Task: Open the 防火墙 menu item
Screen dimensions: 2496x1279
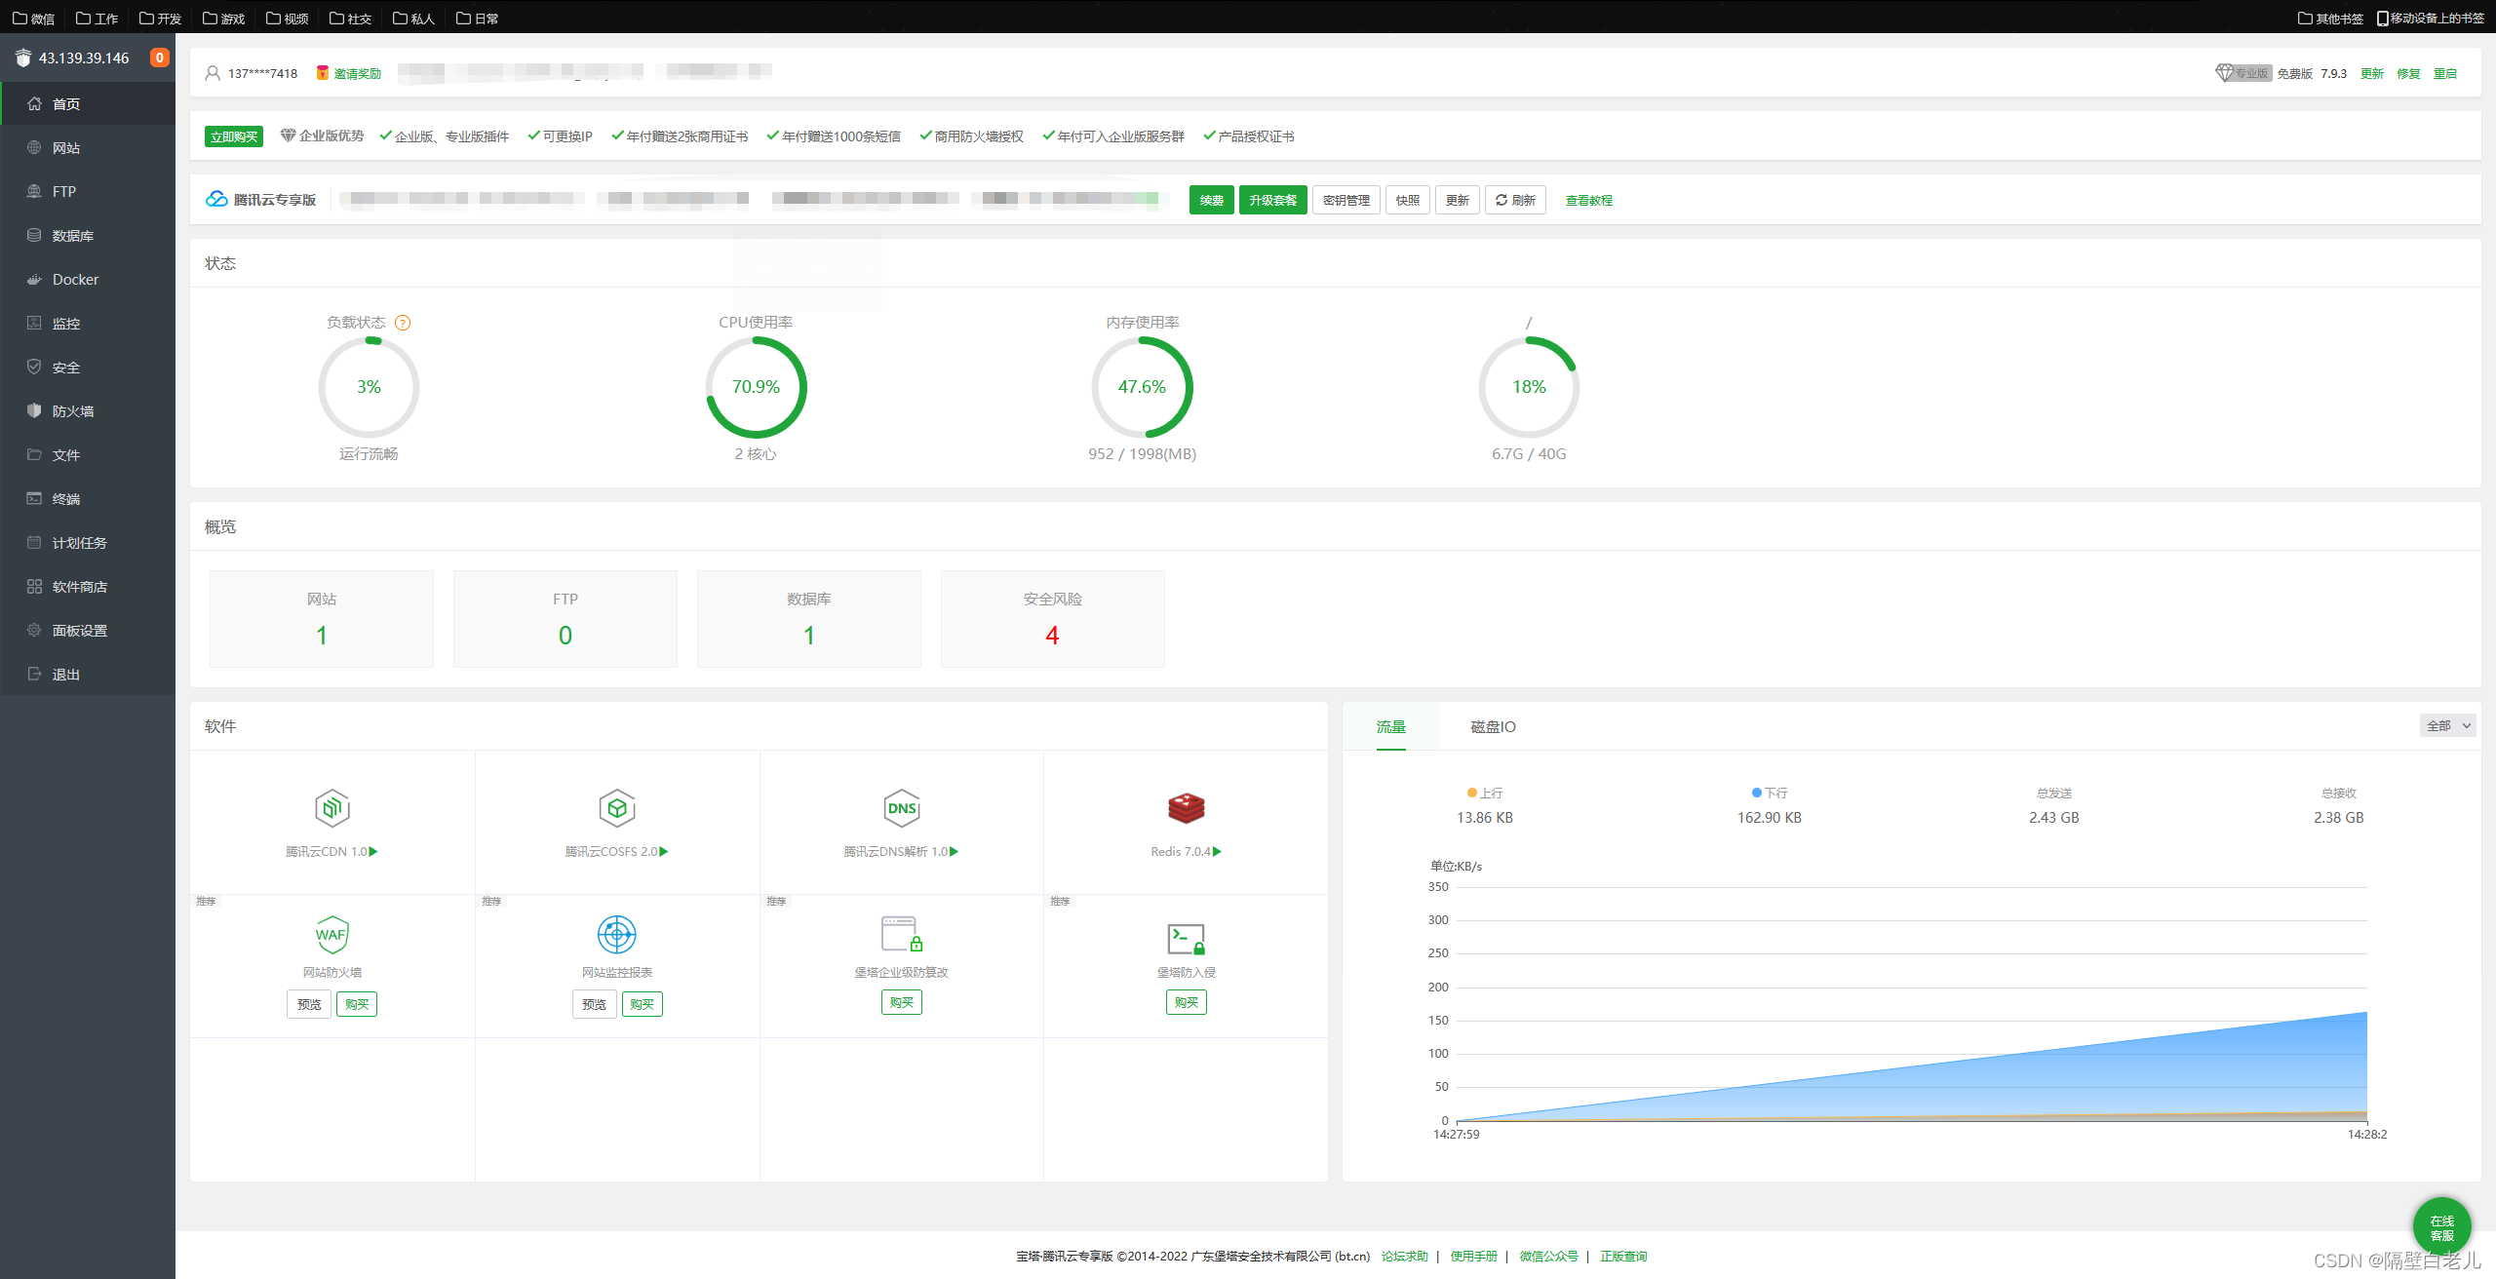Action: point(73,411)
